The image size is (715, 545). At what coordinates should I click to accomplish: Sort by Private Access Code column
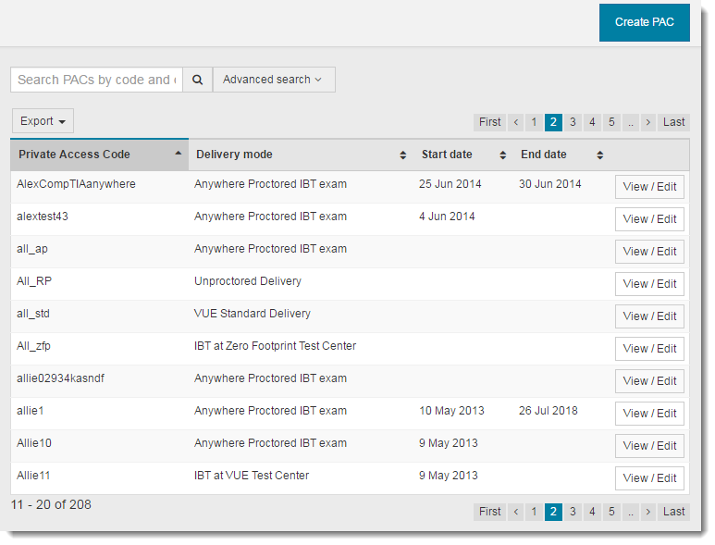tap(99, 155)
